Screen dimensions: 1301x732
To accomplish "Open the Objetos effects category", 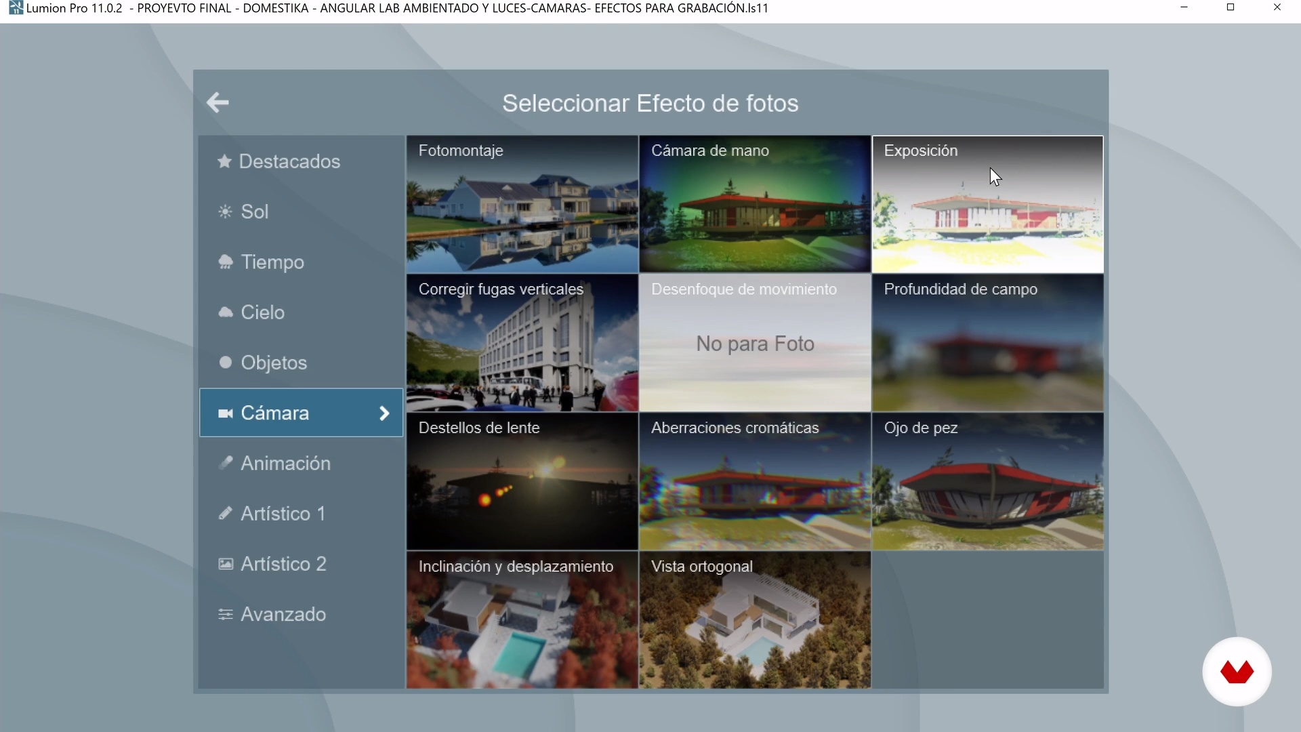I will tap(302, 362).
